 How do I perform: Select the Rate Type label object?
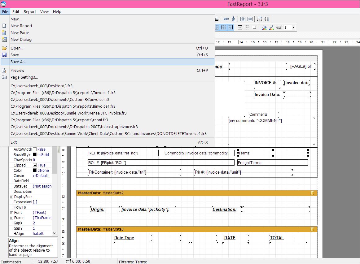point(133,238)
